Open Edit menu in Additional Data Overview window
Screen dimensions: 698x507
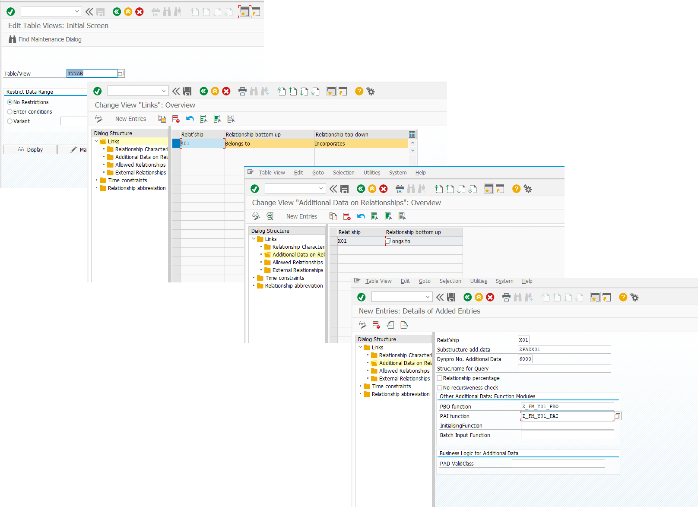[298, 173]
